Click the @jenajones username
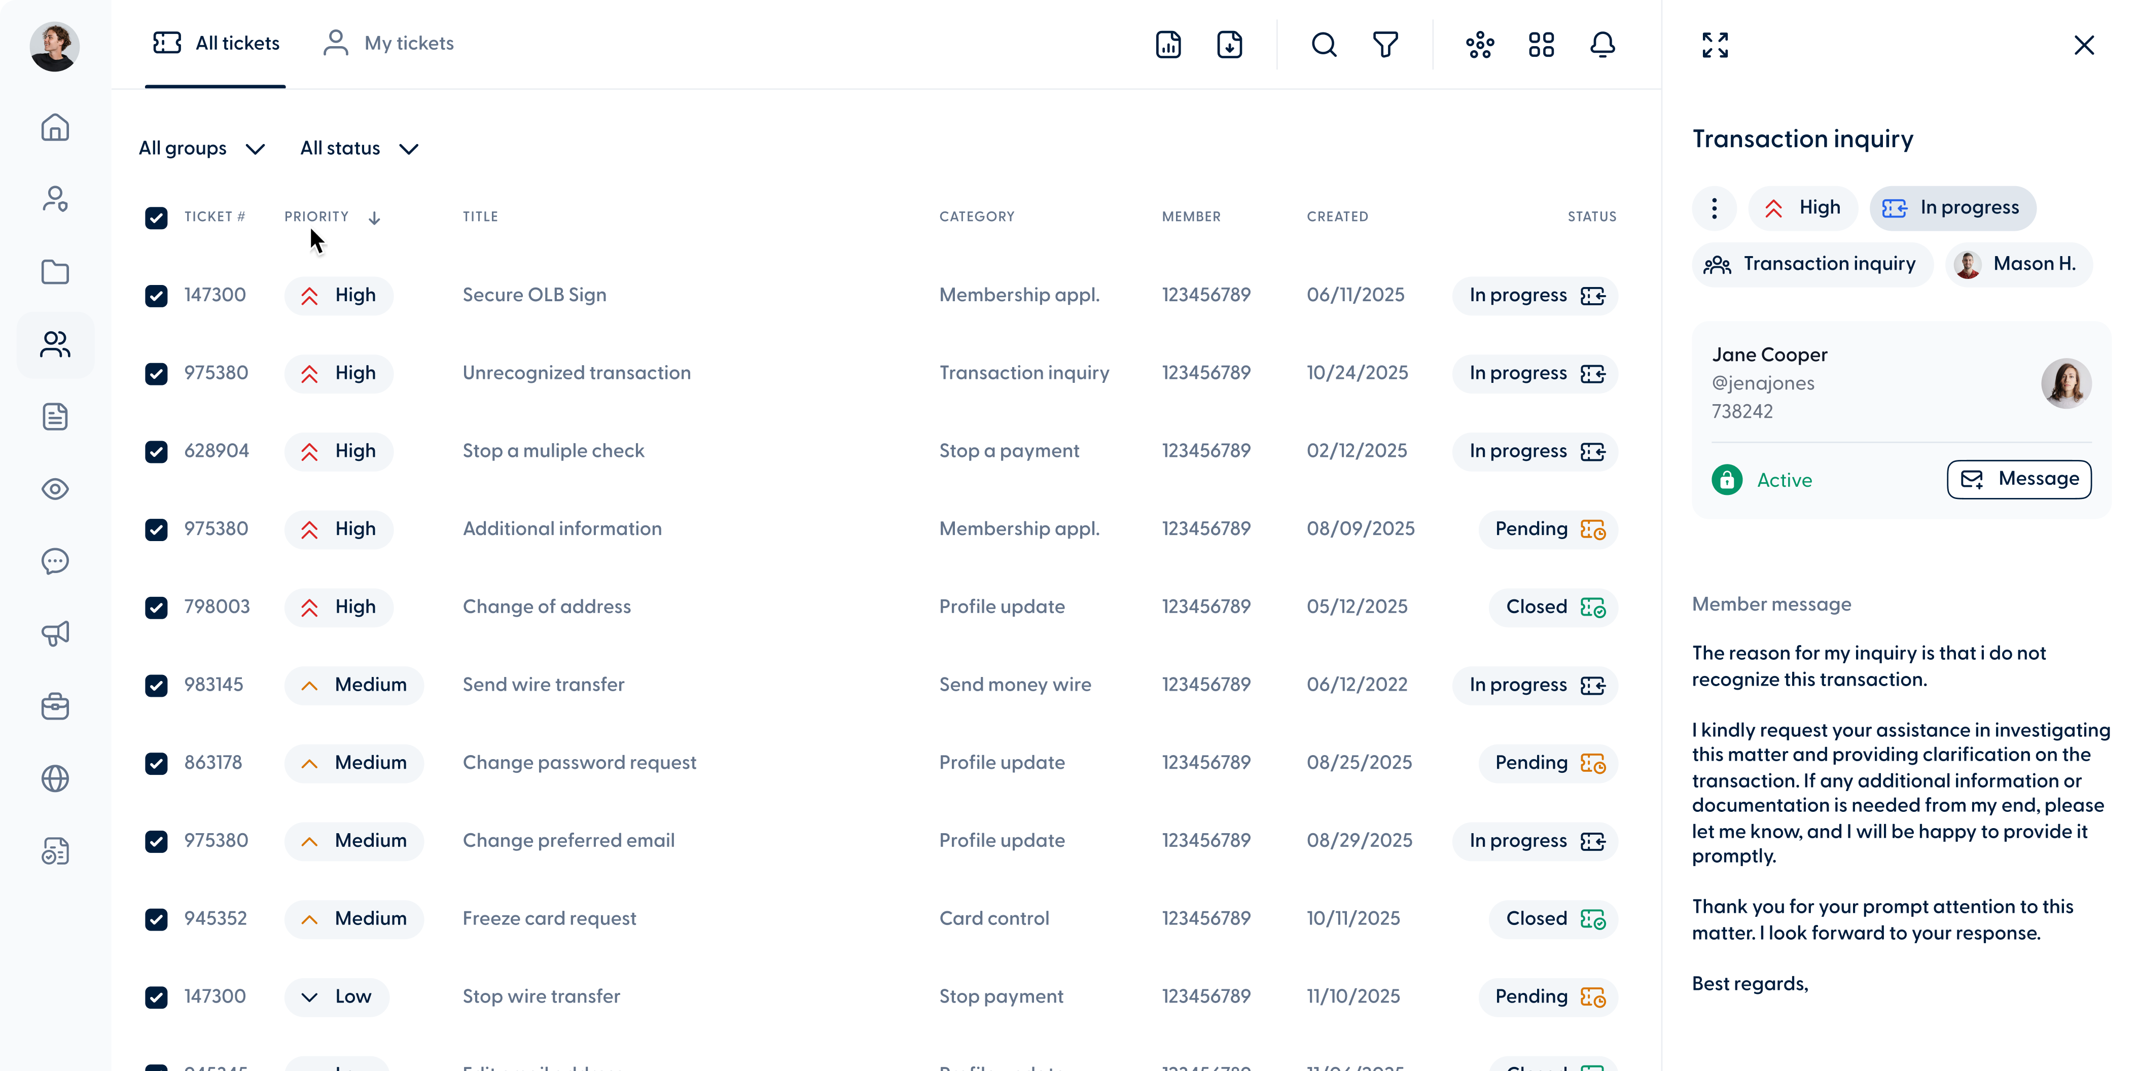The width and height of the screenshot is (2138, 1071). point(1763,383)
